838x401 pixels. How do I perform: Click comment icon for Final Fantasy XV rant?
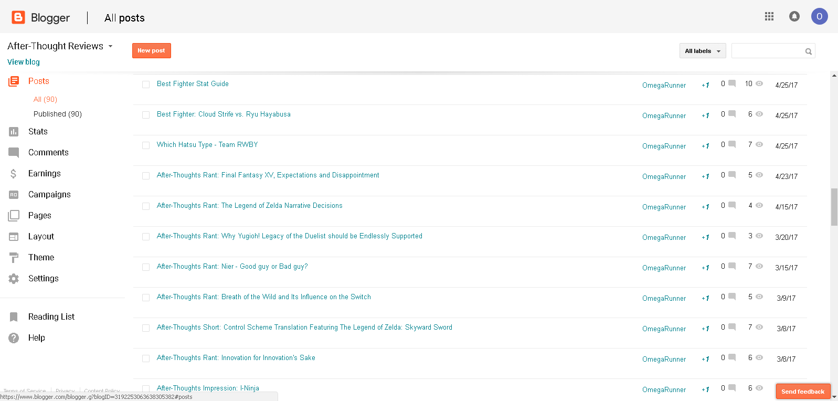pos(732,175)
